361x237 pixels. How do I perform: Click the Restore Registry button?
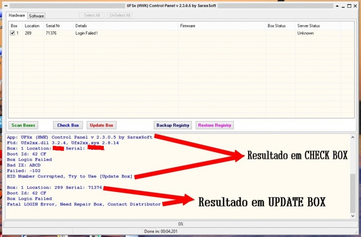click(x=215, y=125)
